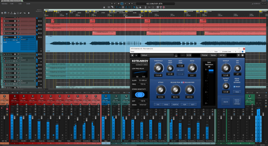The width and height of the screenshot is (268, 146).
Task: Stop playback with the transport Stop button
Action: point(129,4)
